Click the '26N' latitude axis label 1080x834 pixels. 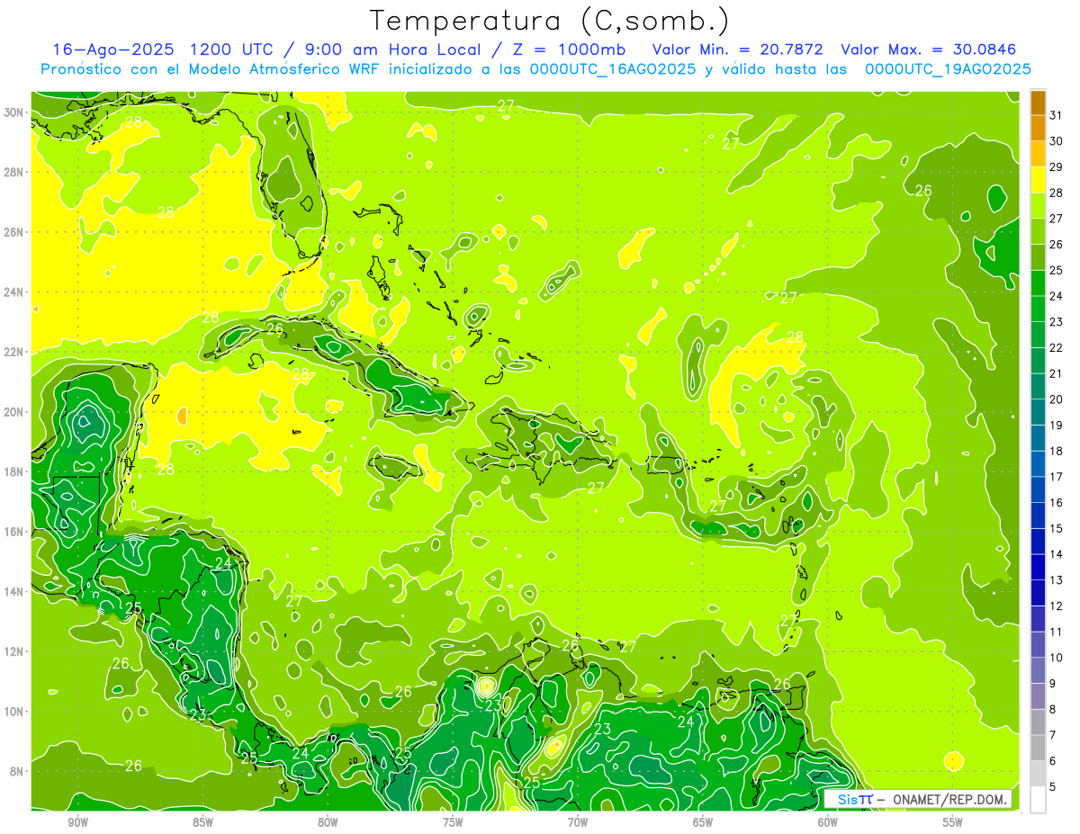click(13, 232)
